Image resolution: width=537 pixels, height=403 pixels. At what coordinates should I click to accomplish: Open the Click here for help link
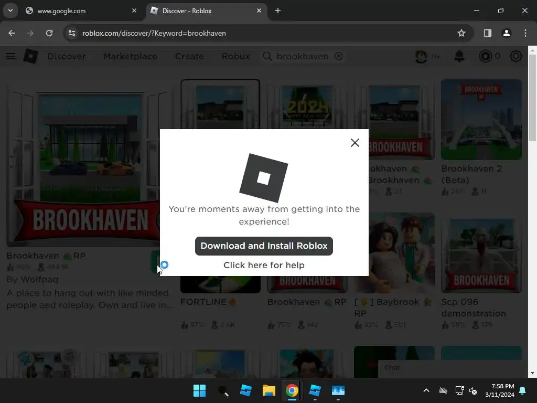pos(264,265)
